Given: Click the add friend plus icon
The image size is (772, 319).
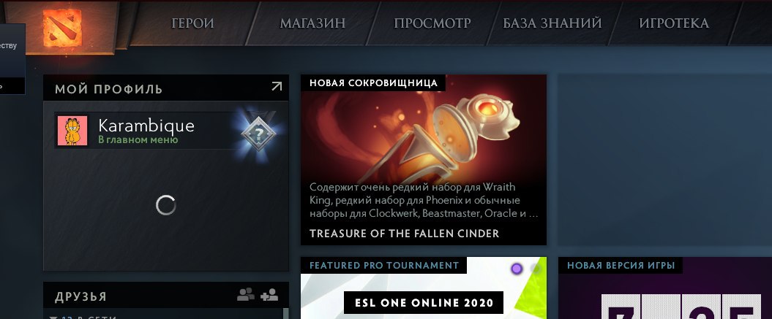Looking at the screenshot, I should (269, 295).
